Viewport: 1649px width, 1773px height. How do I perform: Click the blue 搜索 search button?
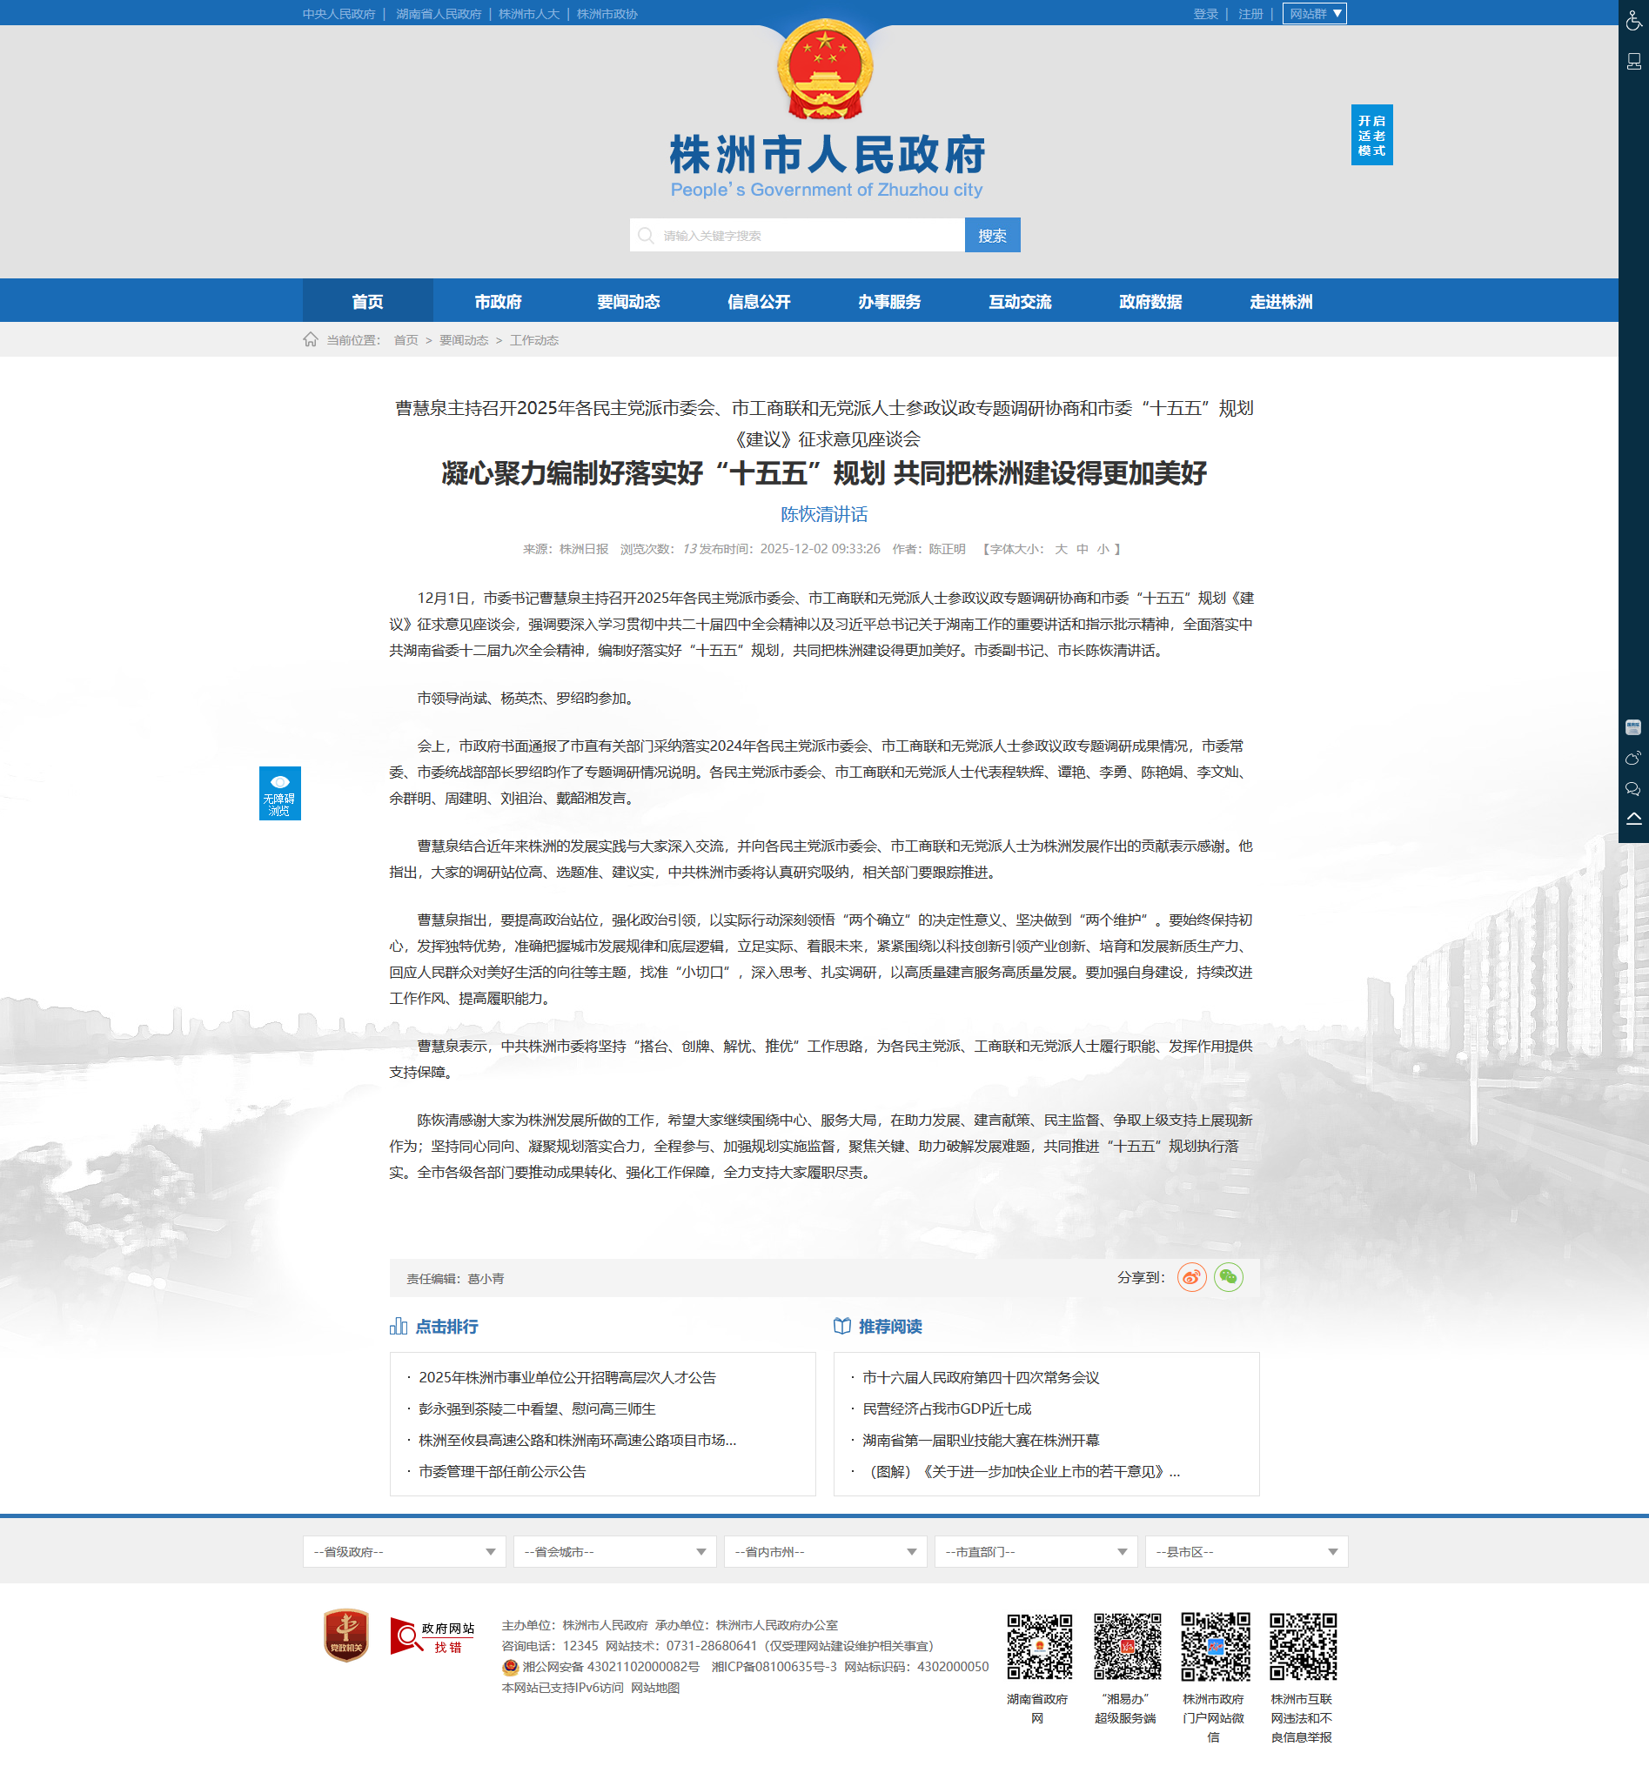point(992,236)
